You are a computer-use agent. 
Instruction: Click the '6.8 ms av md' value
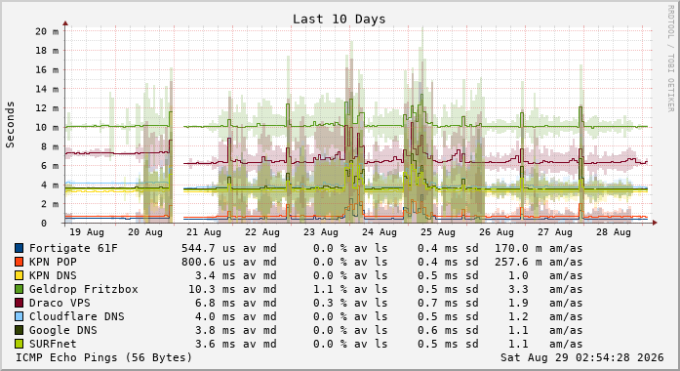tap(236, 303)
